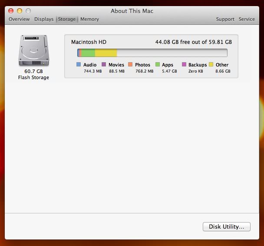Image resolution: width=264 pixels, height=246 pixels.
Task: Click the "Flash Storage" label
Action: (x=33, y=77)
